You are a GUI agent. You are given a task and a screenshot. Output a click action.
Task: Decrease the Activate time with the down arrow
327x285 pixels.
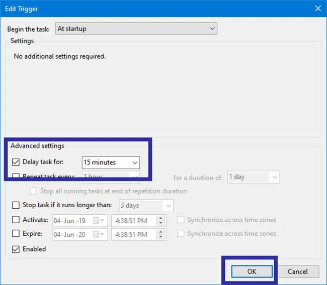(x=160, y=223)
